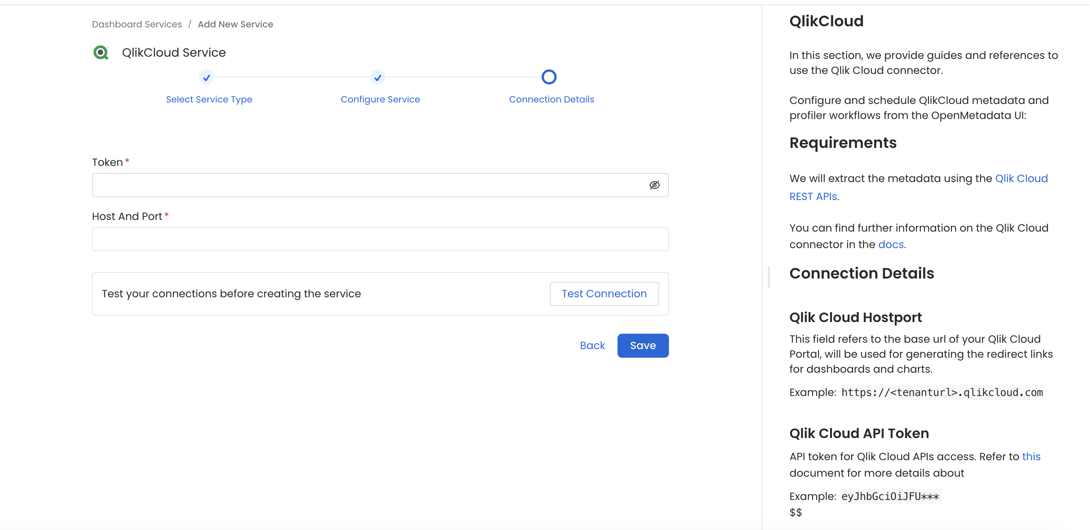Click the Add New Service breadcrumb item
The width and height of the screenshot is (1090, 530).
click(235, 24)
